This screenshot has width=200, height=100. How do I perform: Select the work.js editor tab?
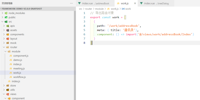click(126, 4)
